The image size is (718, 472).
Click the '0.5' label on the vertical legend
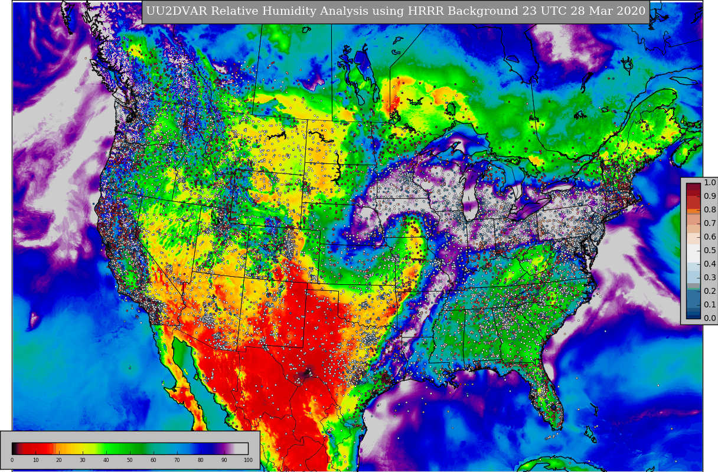tap(710, 251)
